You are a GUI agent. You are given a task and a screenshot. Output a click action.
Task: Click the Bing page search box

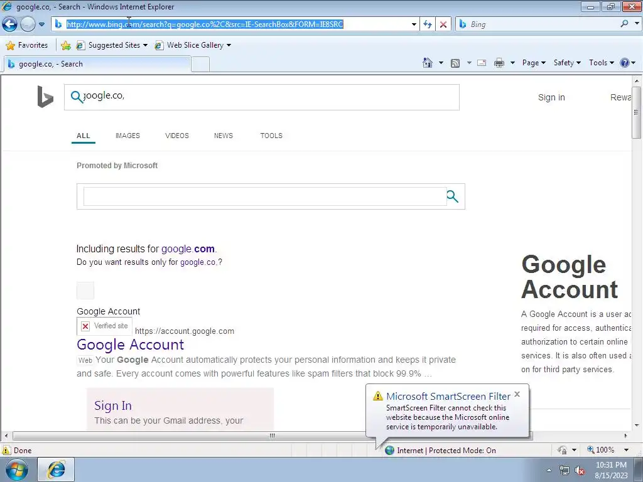pyautogui.click(x=262, y=97)
